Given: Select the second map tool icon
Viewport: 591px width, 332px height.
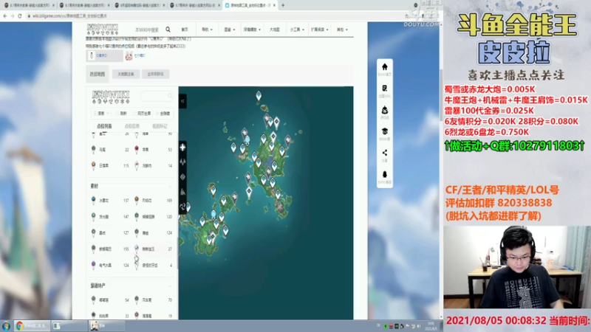Looking at the screenshot, I should pyautogui.click(x=182, y=162).
